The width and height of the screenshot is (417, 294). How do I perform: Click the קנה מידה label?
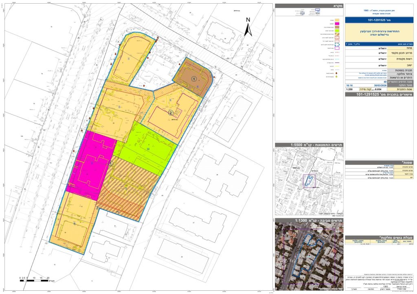coord(365,89)
